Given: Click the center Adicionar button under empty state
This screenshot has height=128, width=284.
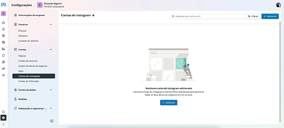Looking at the screenshot, I should click(169, 103).
